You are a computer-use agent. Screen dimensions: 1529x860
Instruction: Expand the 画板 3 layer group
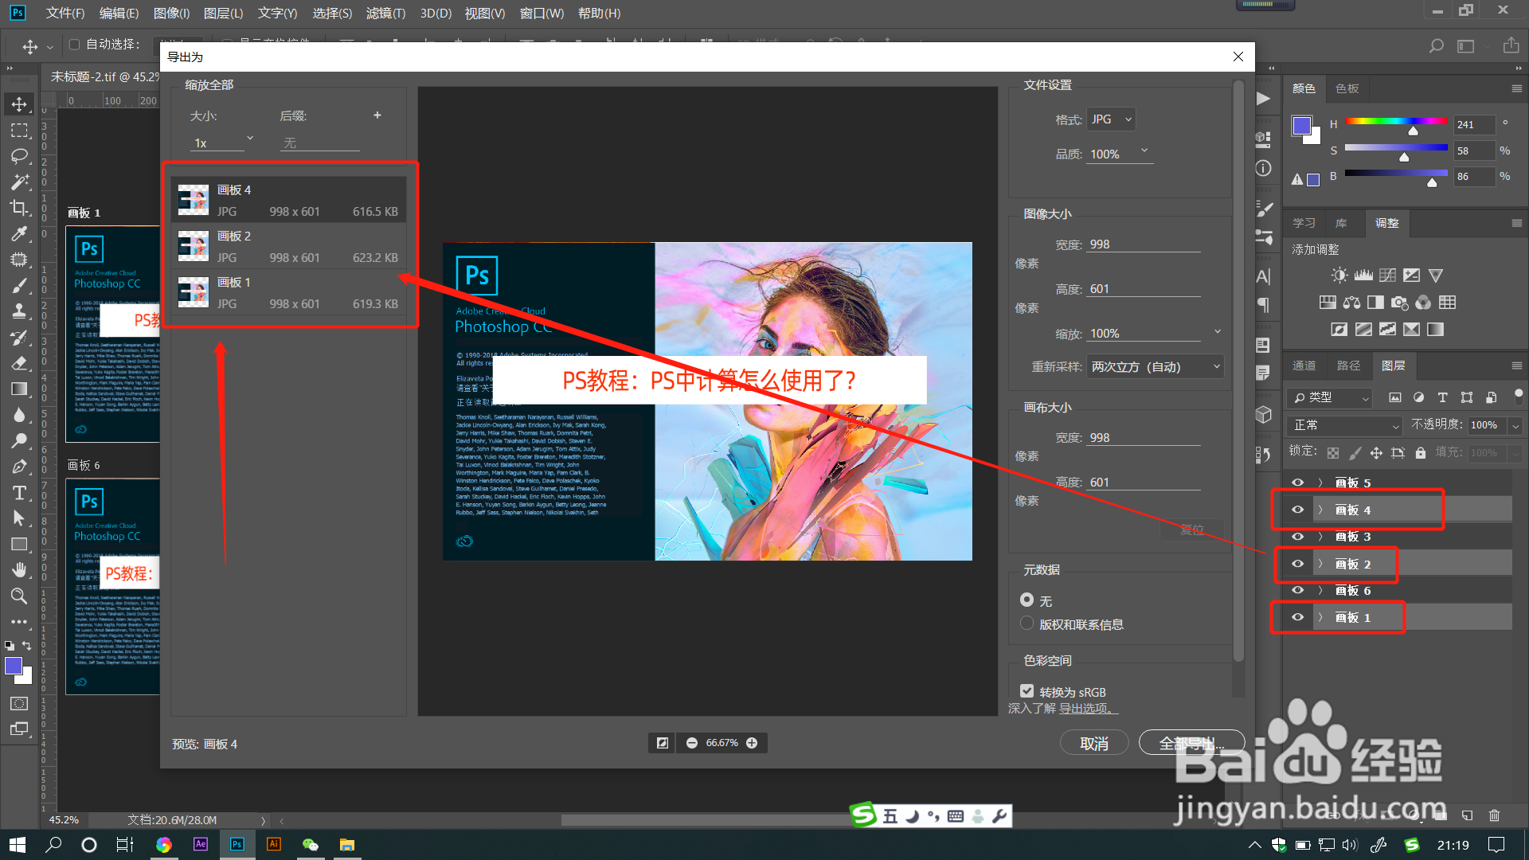coord(1320,537)
